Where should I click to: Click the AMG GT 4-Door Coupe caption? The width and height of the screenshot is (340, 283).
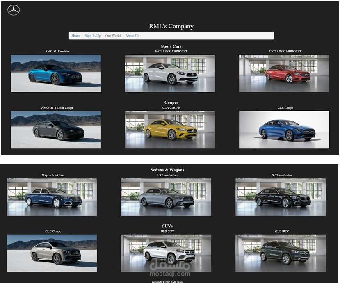coord(57,108)
